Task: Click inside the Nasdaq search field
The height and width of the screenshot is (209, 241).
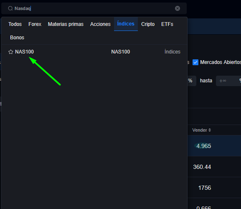Action: tap(94, 8)
